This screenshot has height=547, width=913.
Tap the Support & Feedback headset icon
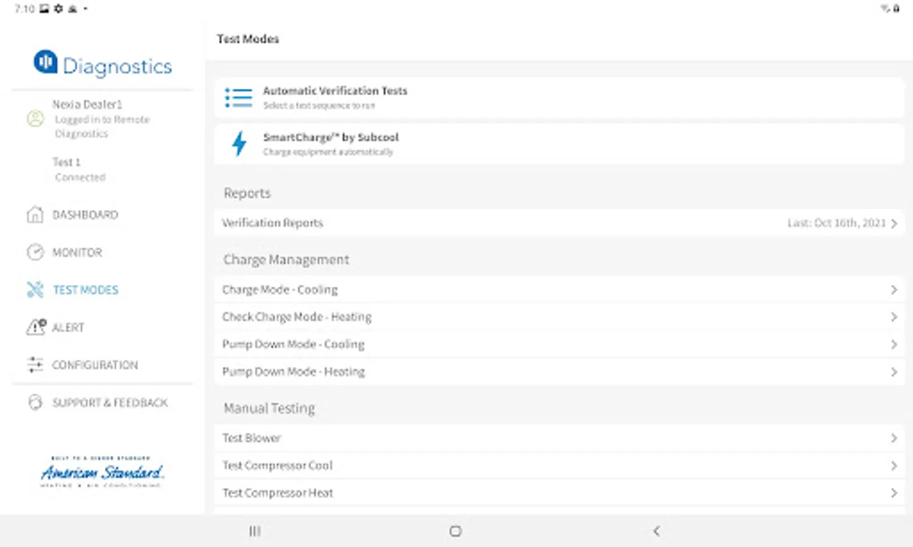pos(35,402)
